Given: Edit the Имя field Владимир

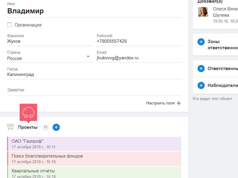Looking at the screenshot, I should [x=94, y=11].
